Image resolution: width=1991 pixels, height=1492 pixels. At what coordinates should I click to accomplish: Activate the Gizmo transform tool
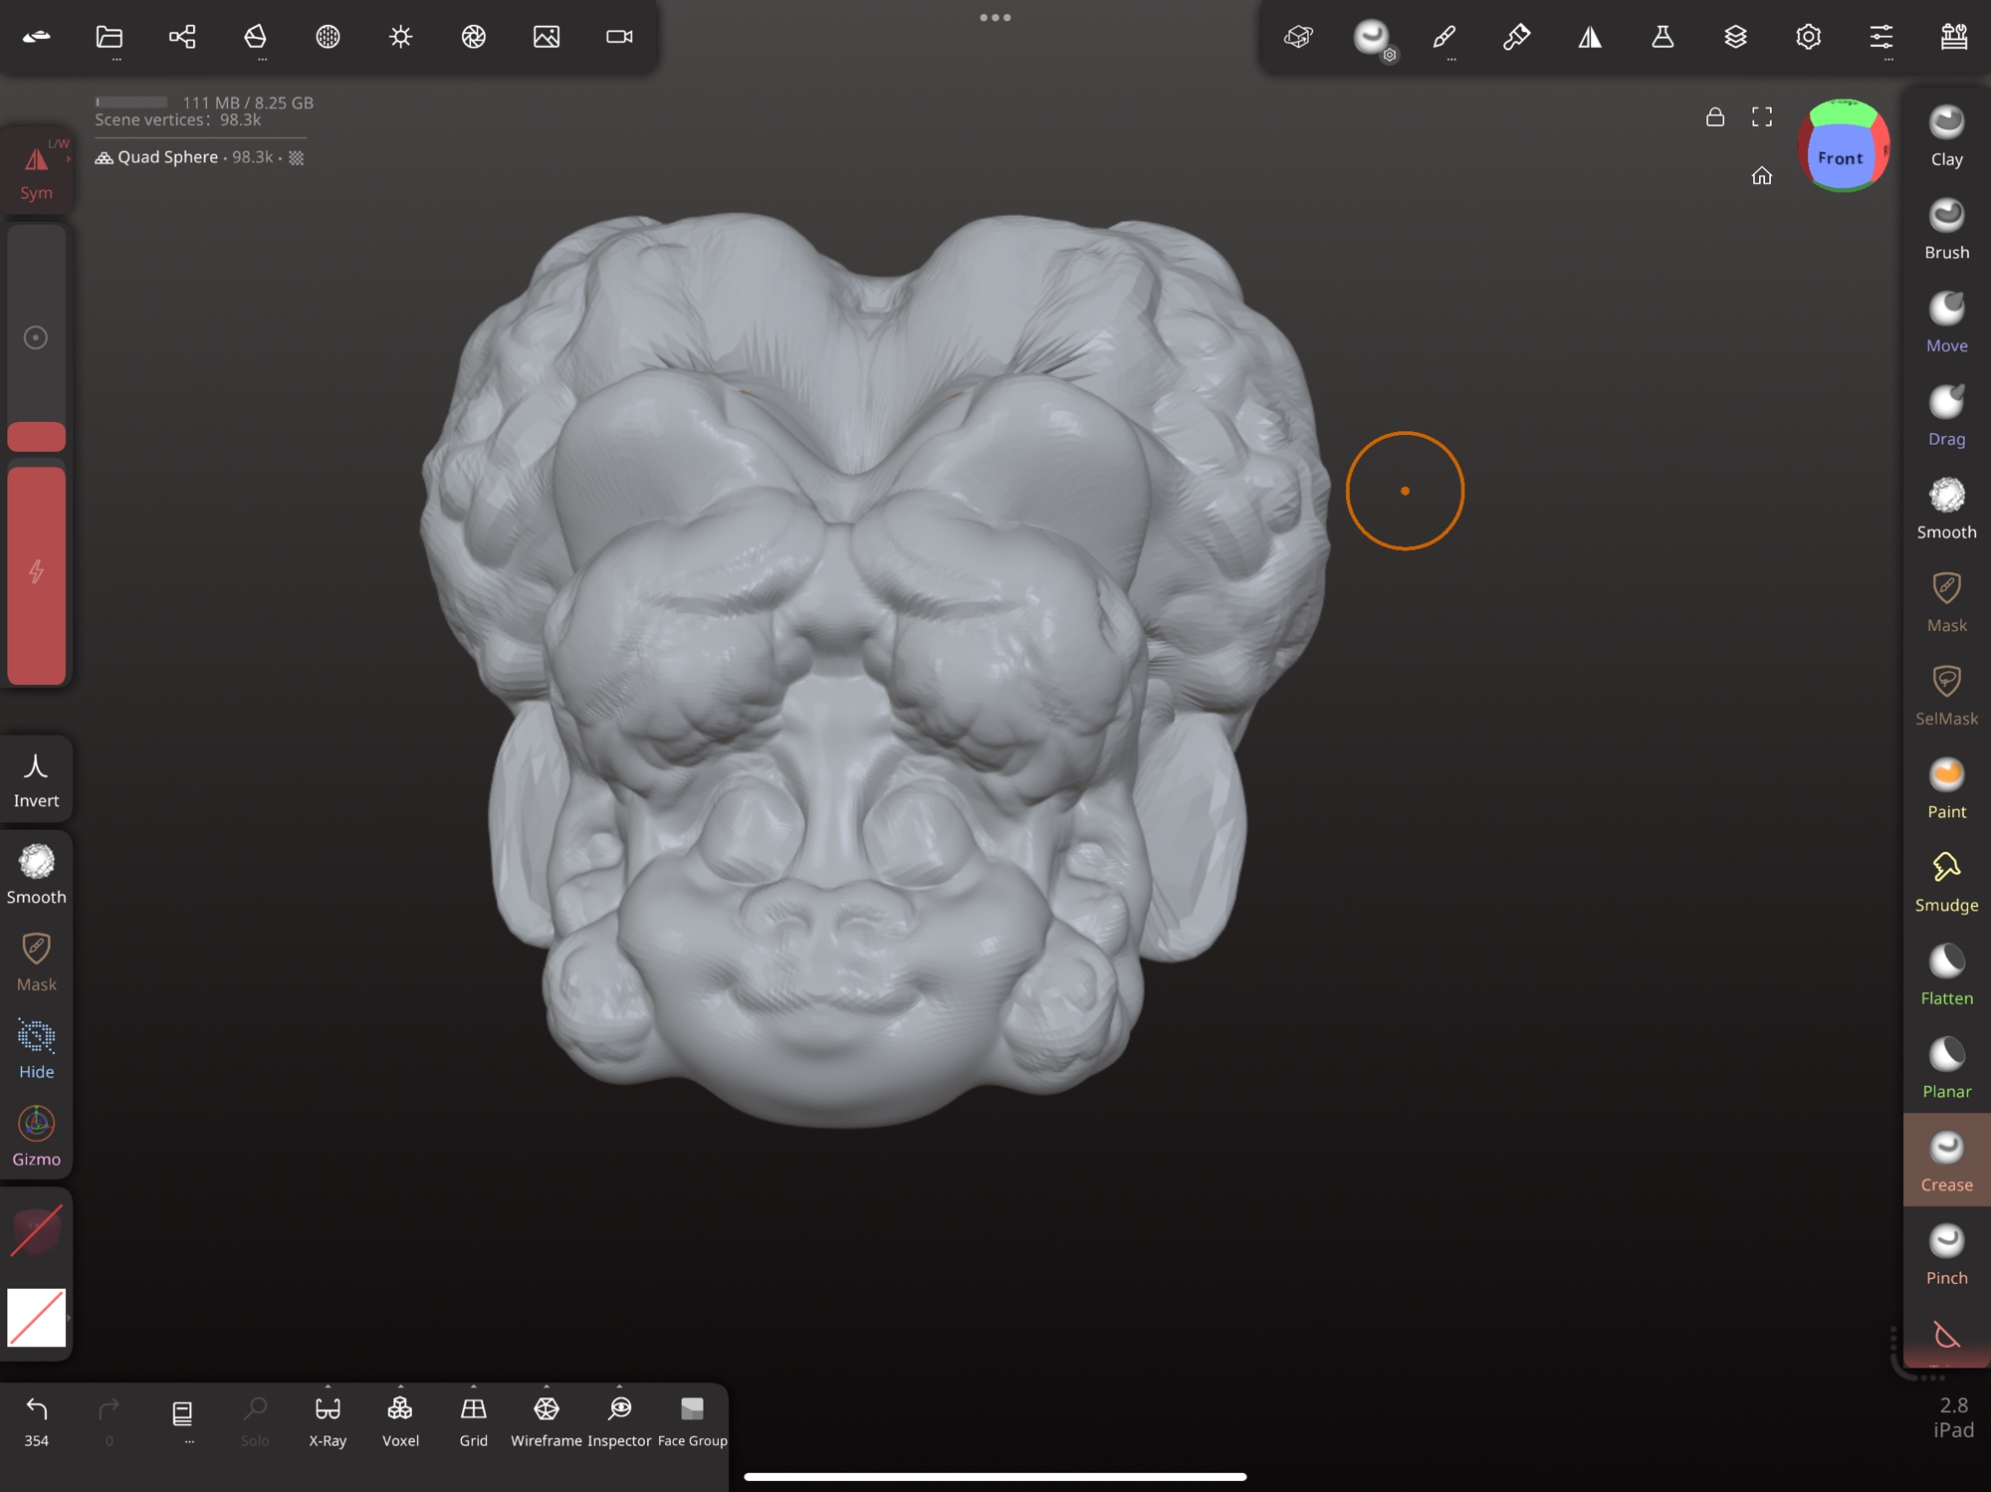coord(37,1136)
